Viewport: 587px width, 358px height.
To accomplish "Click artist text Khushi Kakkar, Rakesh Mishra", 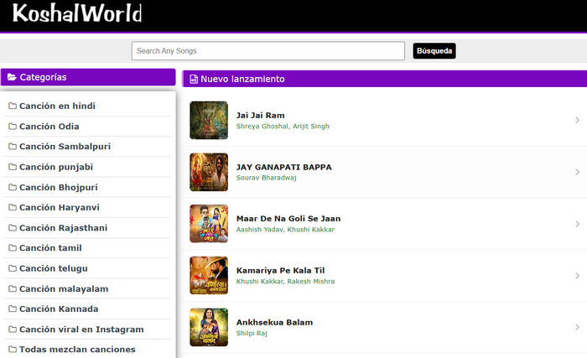I will [x=285, y=281].
